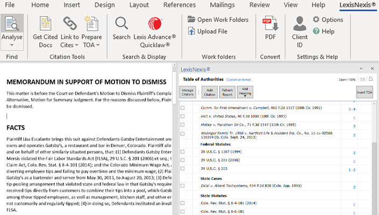Click the authorities list scrollbar thumb
The image size is (379, 215).
coord(374,178)
